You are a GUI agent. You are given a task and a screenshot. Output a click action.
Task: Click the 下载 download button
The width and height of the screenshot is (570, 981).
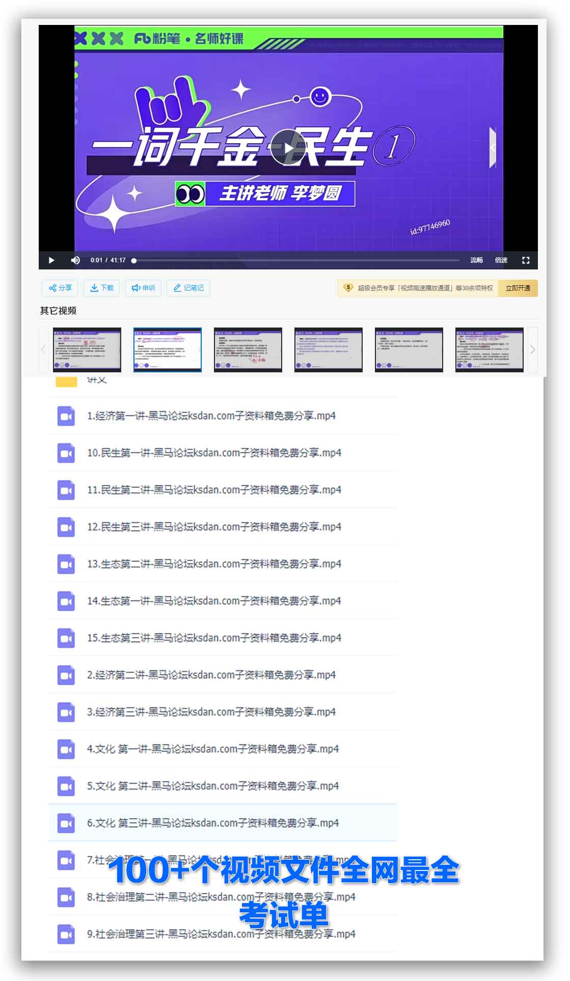[x=102, y=288]
